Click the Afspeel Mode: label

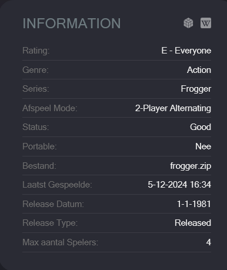(50, 108)
